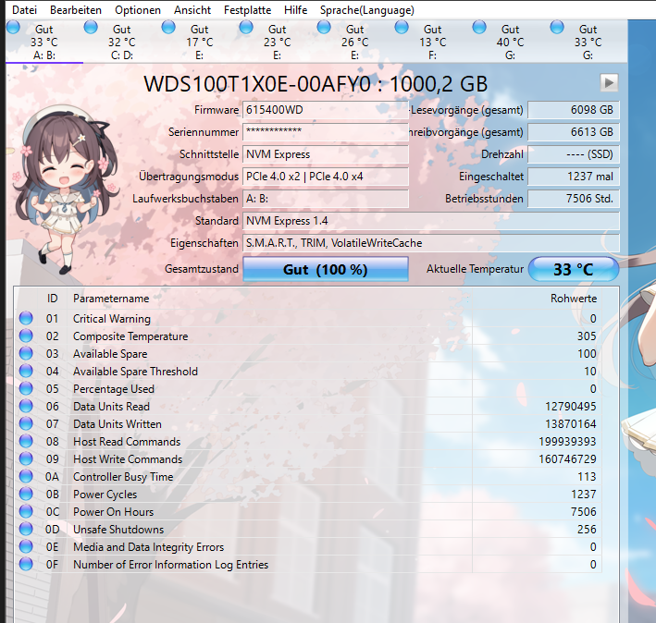The height and width of the screenshot is (623, 656).
Task: Open the Datei menu
Action: (24, 9)
